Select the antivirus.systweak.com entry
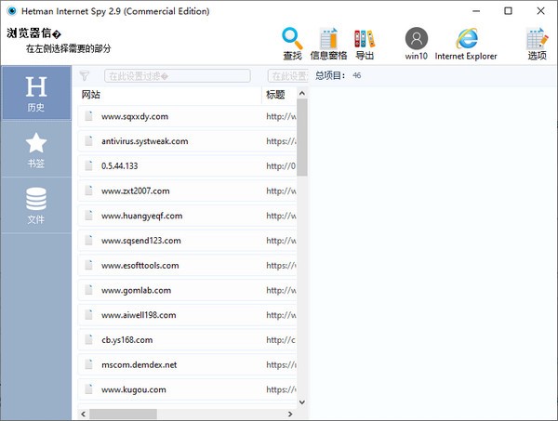The image size is (558, 421). pos(144,141)
